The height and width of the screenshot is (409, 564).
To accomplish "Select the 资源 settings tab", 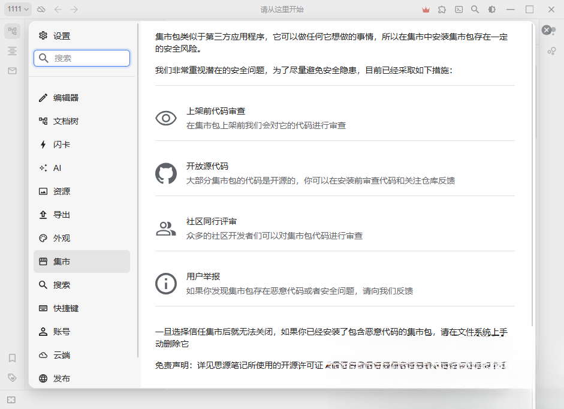I will (82, 191).
